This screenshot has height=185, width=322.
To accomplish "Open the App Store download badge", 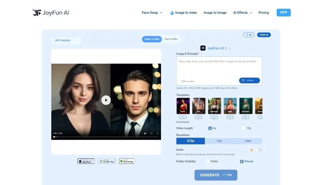I will click(86, 161).
